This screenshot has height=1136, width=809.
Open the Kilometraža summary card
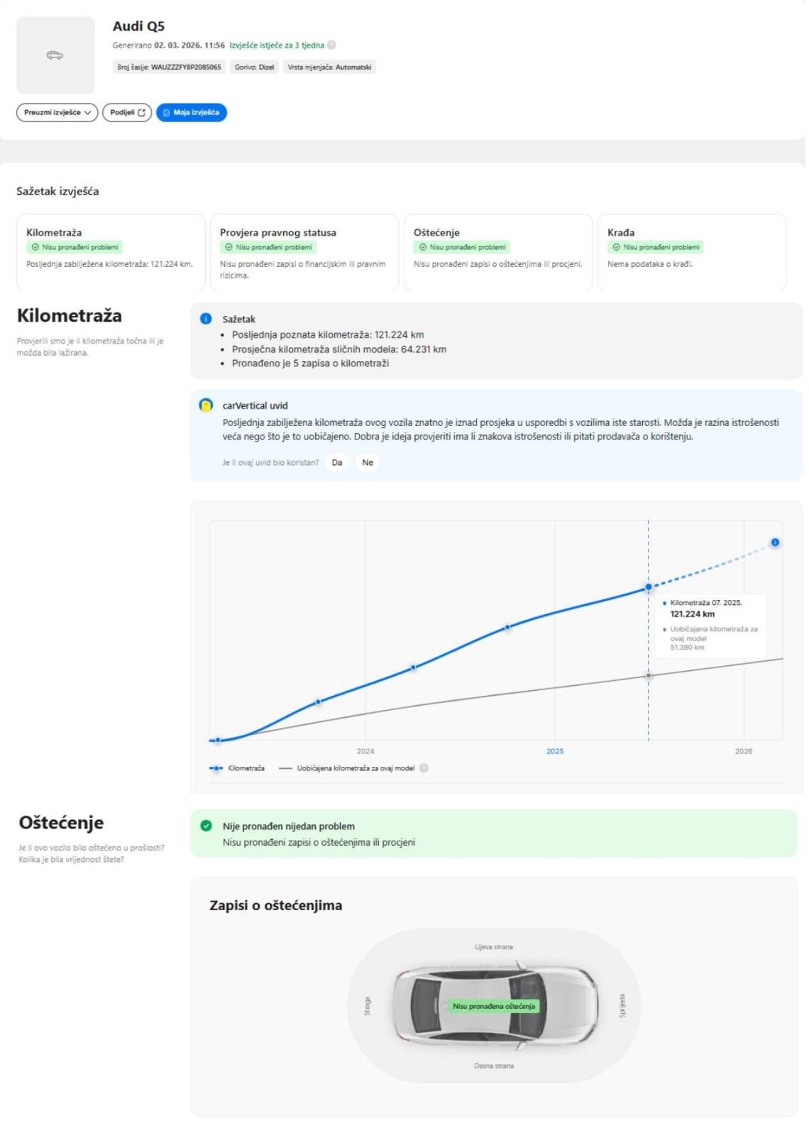coord(110,251)
